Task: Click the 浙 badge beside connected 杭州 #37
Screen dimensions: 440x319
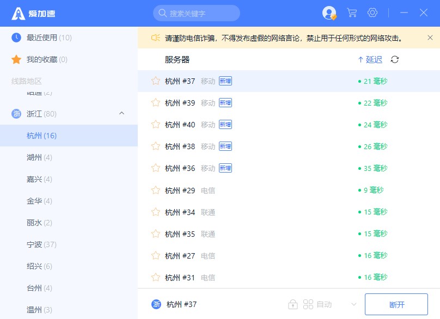Action: pos(156,304)
